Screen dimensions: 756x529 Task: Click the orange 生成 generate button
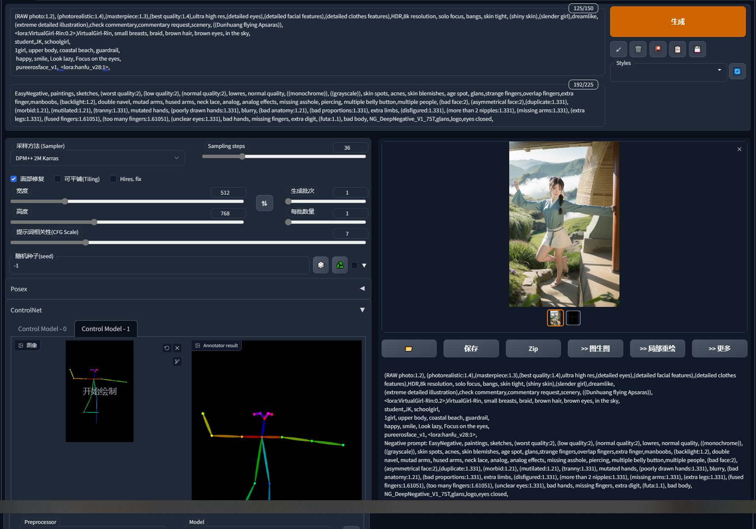click(677, 22)
